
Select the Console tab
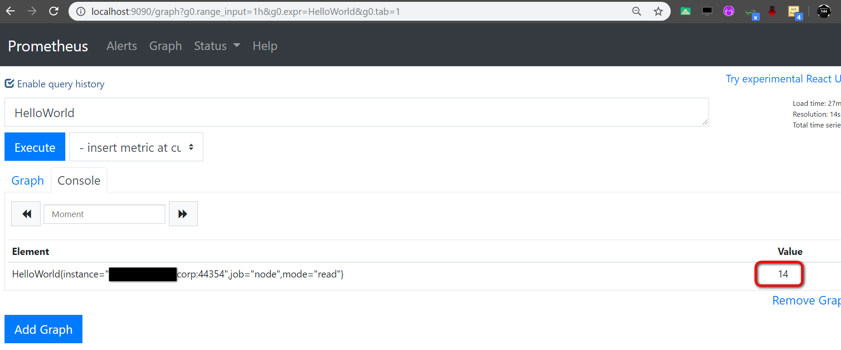79,180
